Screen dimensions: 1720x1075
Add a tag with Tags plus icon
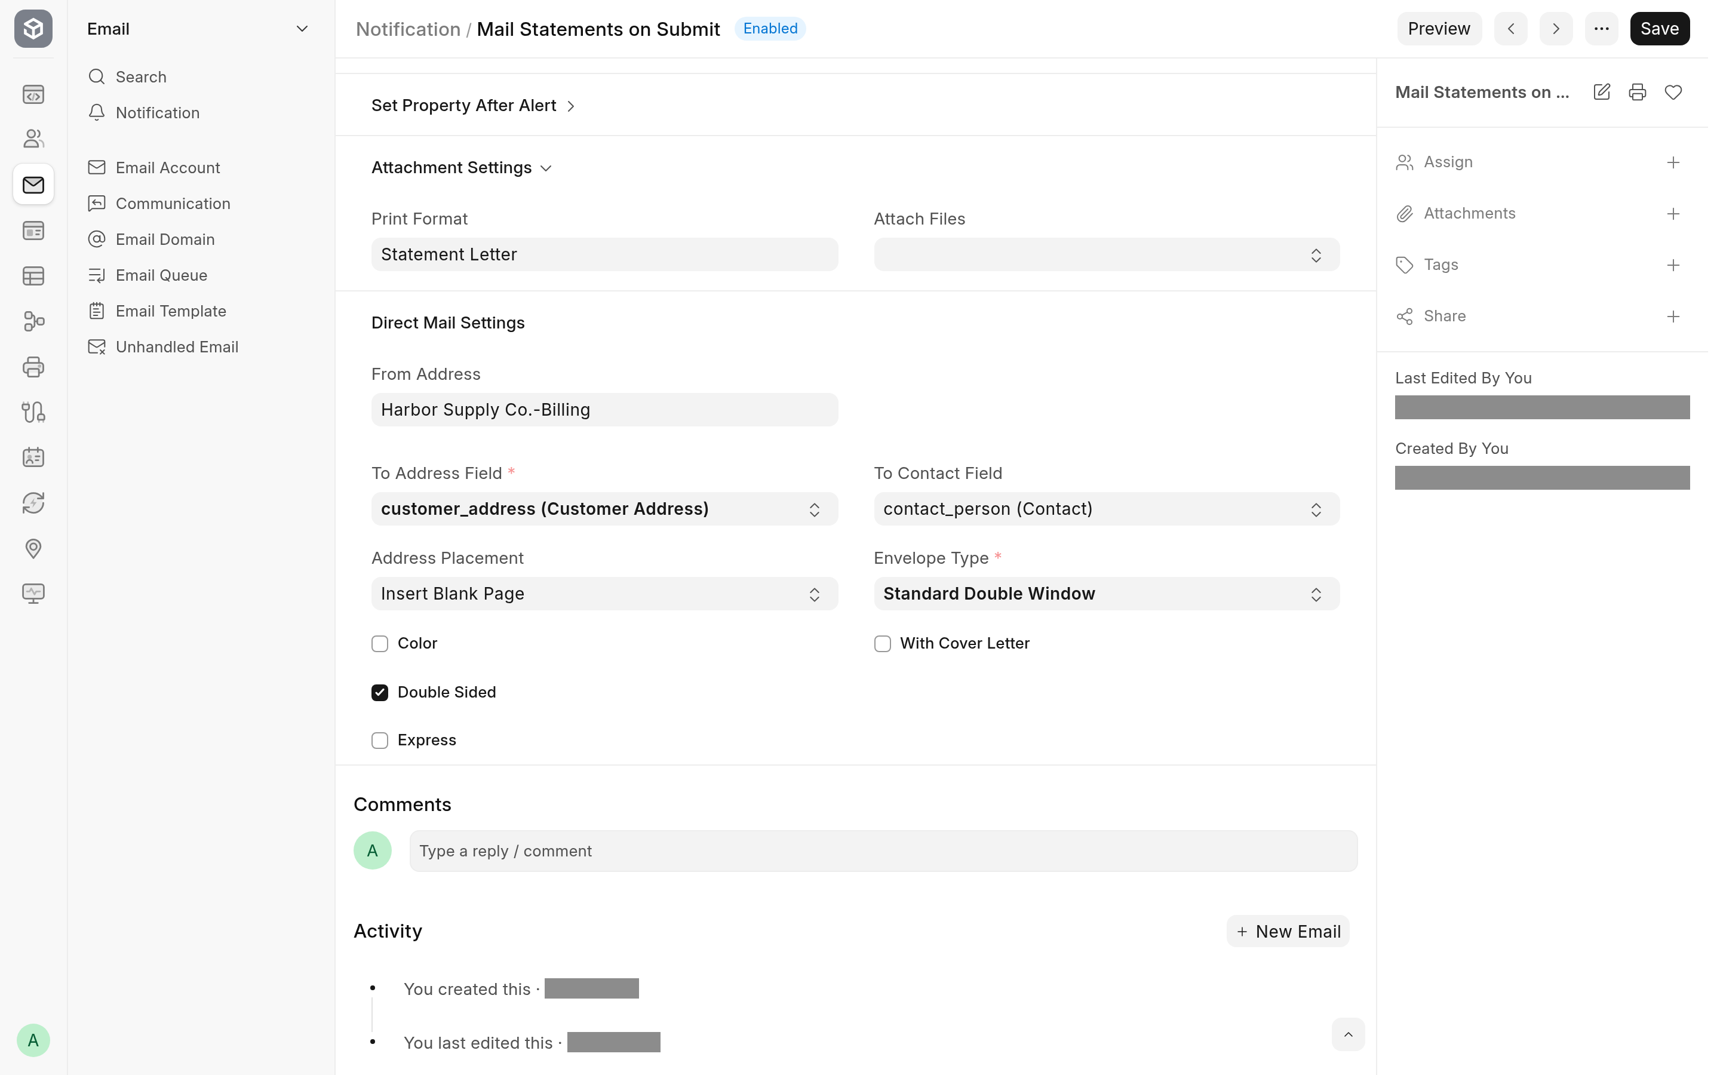[1673, 265]
